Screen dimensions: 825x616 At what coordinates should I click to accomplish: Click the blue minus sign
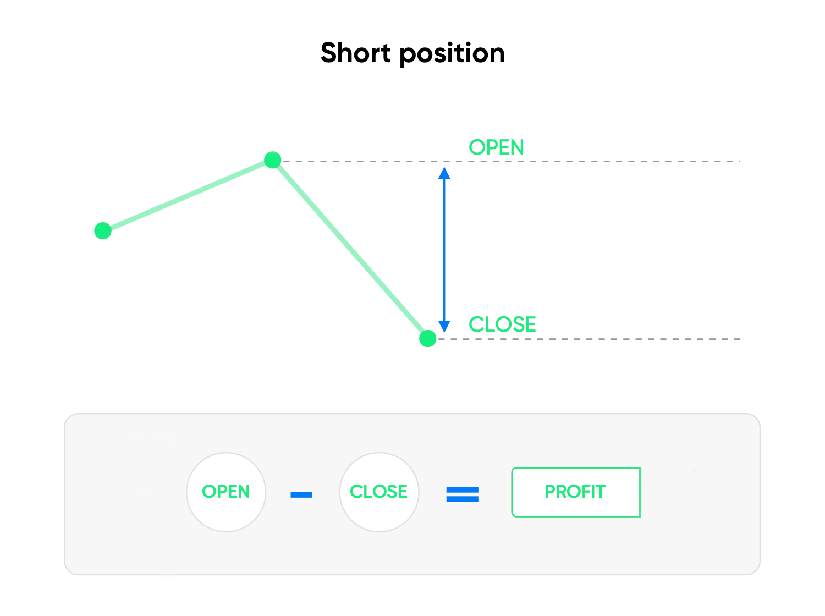301,494
